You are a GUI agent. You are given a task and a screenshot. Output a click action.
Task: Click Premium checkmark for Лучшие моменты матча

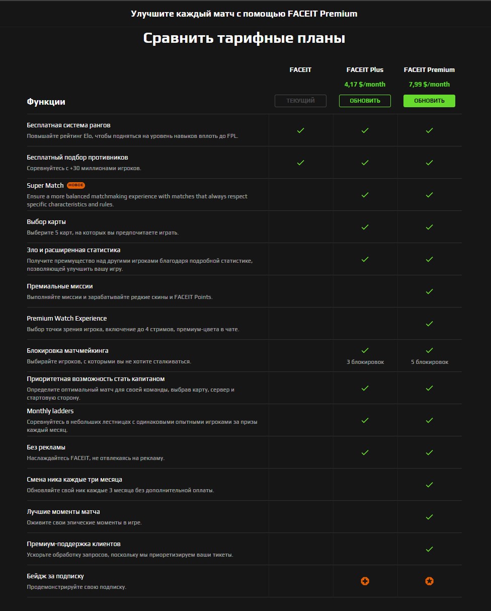[x=429, y=517]
